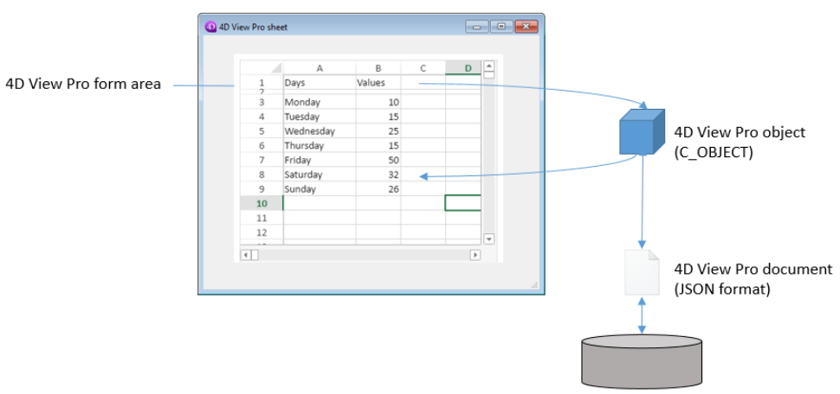
Task: Click the cell containing Days
Action: tap(320, 82)
